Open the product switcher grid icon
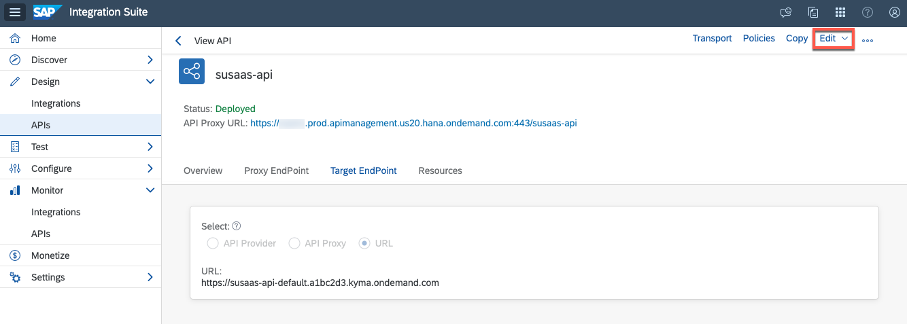The width and height of the screenshot is (907, 324). (840, 12)
